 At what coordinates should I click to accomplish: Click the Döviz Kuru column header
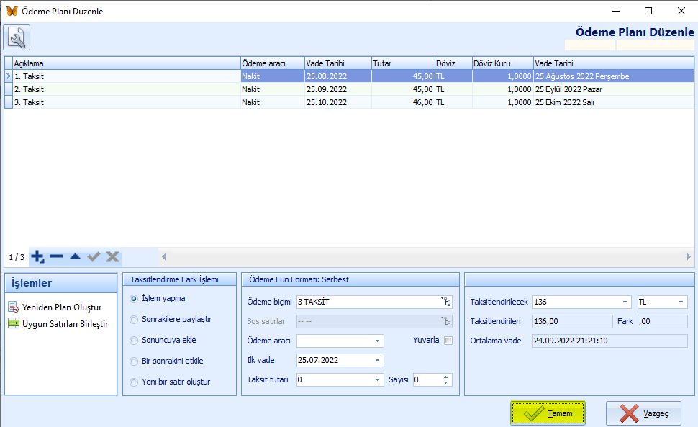(502, 63)
